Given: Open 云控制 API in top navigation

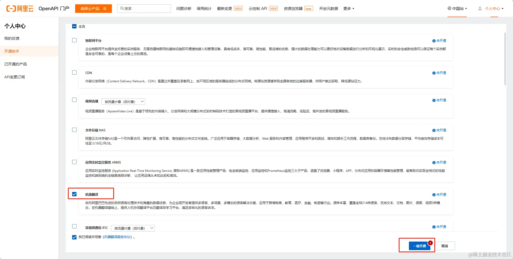Looking at the screenshot, I should pyautogui.click(x=258, y=9).
